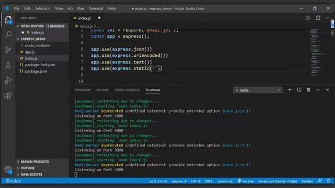Switch to the Output panel tab

(x=103, y=90)
